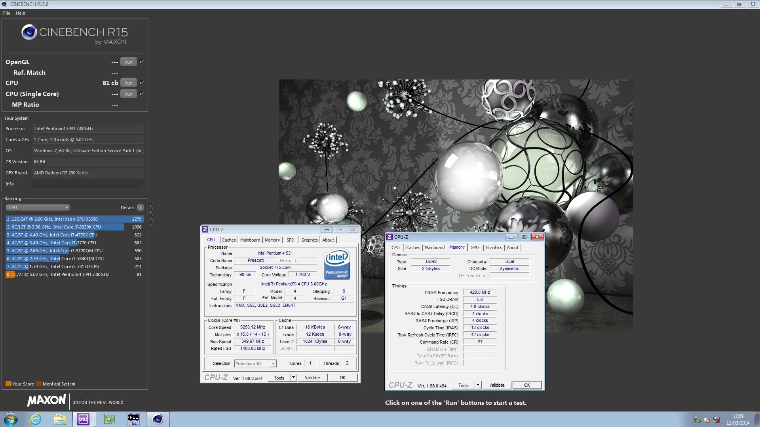Switch to CPU tab in the CPU-Z window showing the Memory tab
The image size is (760, 427).
(395, 248)
